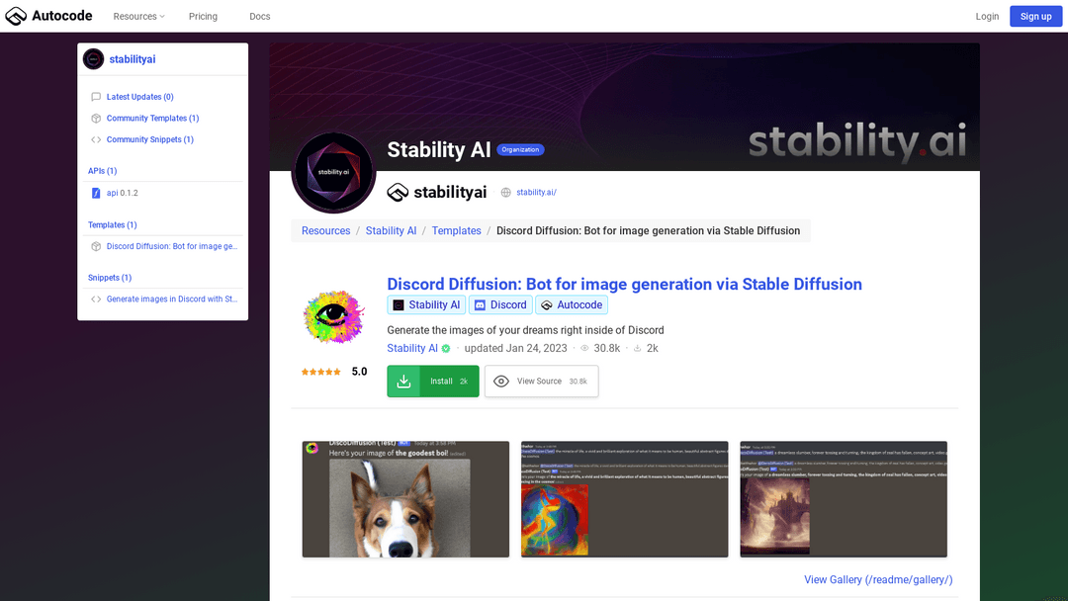Click the Community Snippets code brackets icon

click(96, 139)
